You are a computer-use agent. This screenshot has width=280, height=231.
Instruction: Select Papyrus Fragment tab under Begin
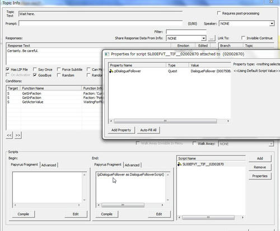pos(24,164)
